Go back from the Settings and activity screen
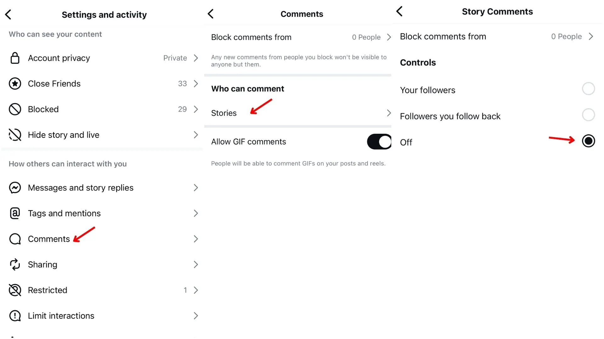The height and width of the screenshot is (339, 604). pos(8,14)
